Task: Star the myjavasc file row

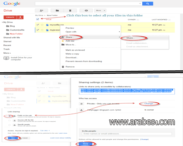Action: click(42, 30)
